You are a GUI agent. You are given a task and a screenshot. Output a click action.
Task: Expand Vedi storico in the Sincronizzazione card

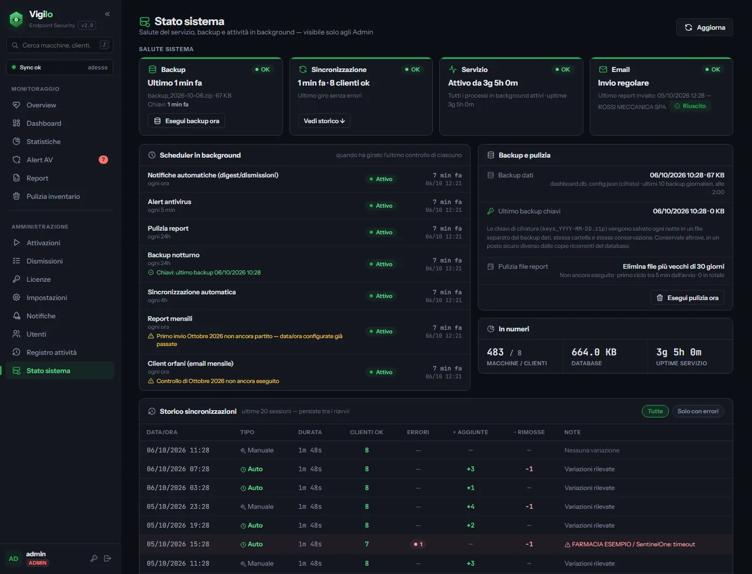click(324, 121)
